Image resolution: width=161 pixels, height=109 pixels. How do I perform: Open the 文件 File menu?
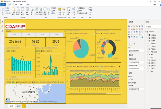pos(3,5)
